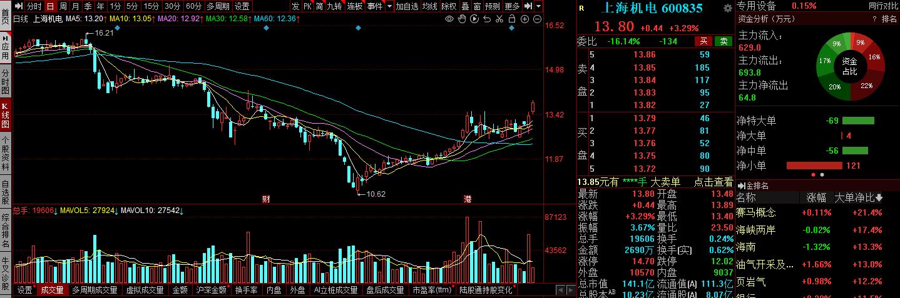Open the 多周期 multi-period view
The height and width of the screenshot is (298, 900).
click(218, 6)
